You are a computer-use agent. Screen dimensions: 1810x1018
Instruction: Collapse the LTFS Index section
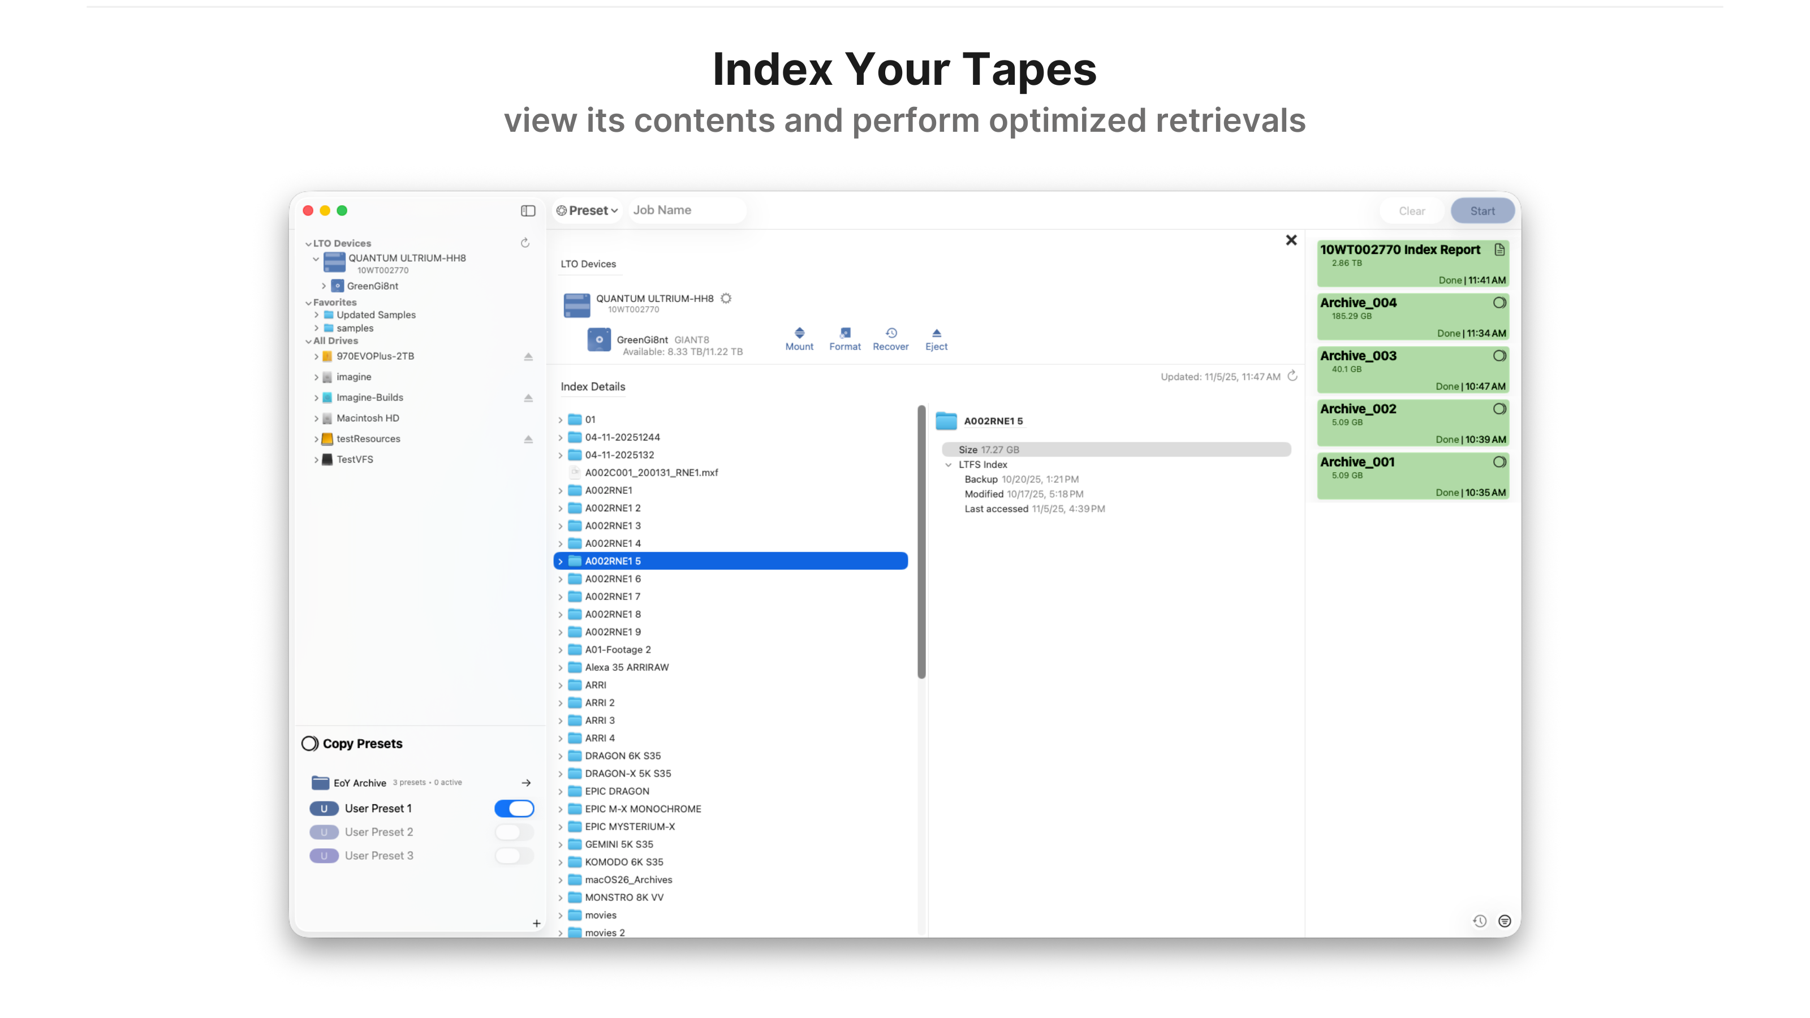[949, 464]
